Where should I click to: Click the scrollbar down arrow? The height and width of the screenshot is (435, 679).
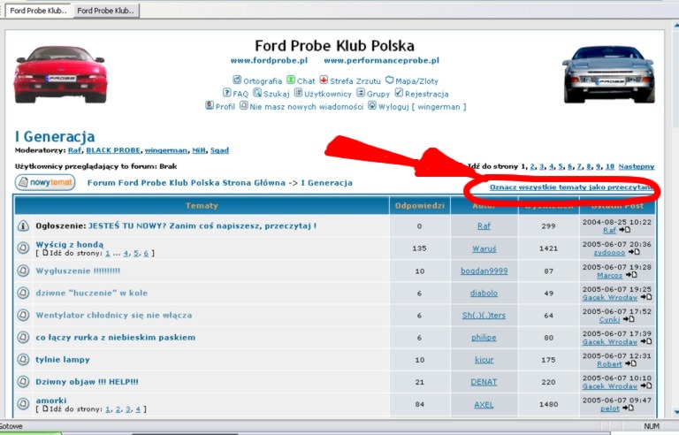click(675, 412)
